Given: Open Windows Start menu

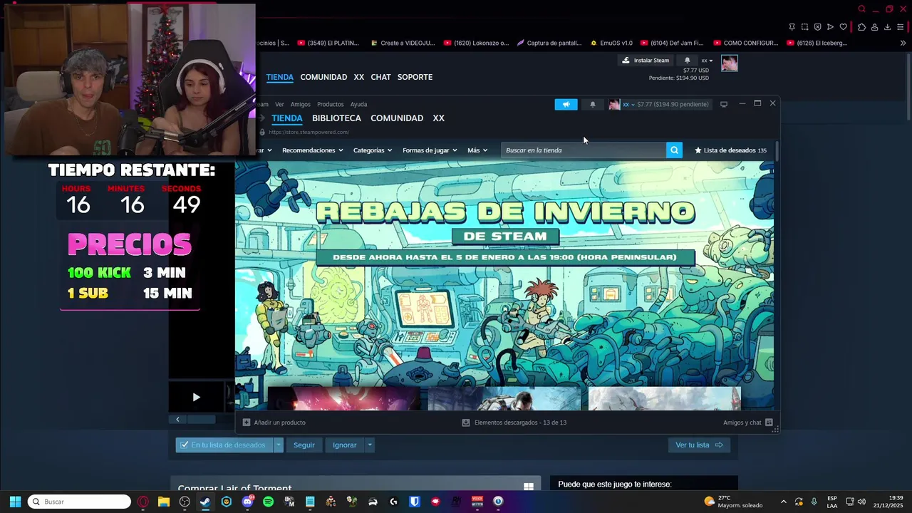Looking at the screenshot, I should 15,502.
